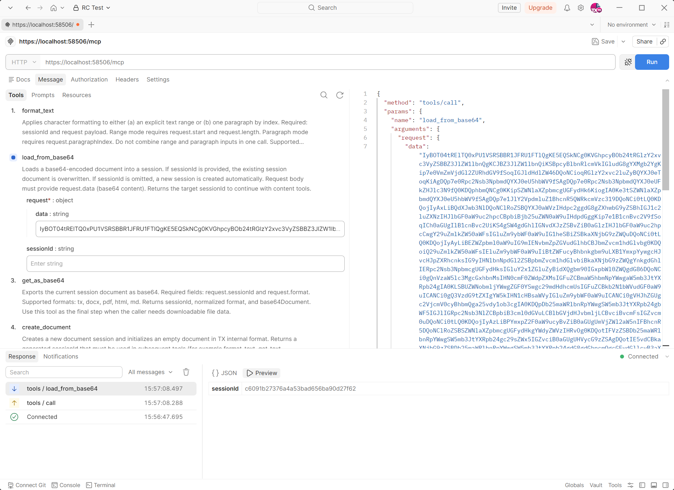
Task: Expand the No environment selector
Action: tap(631, 25)
